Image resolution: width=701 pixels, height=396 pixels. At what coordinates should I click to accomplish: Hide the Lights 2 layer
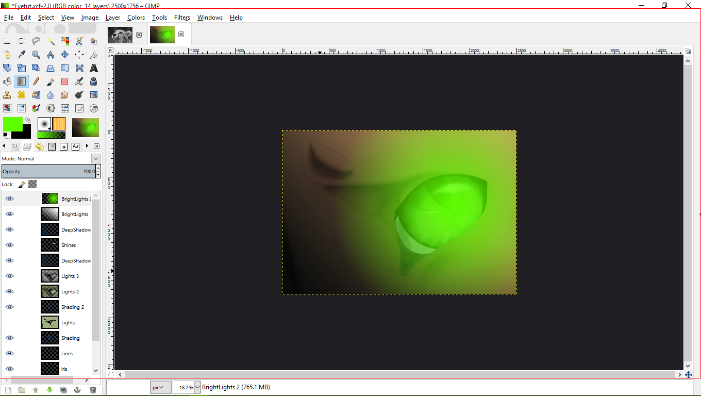tap(10, 291)
